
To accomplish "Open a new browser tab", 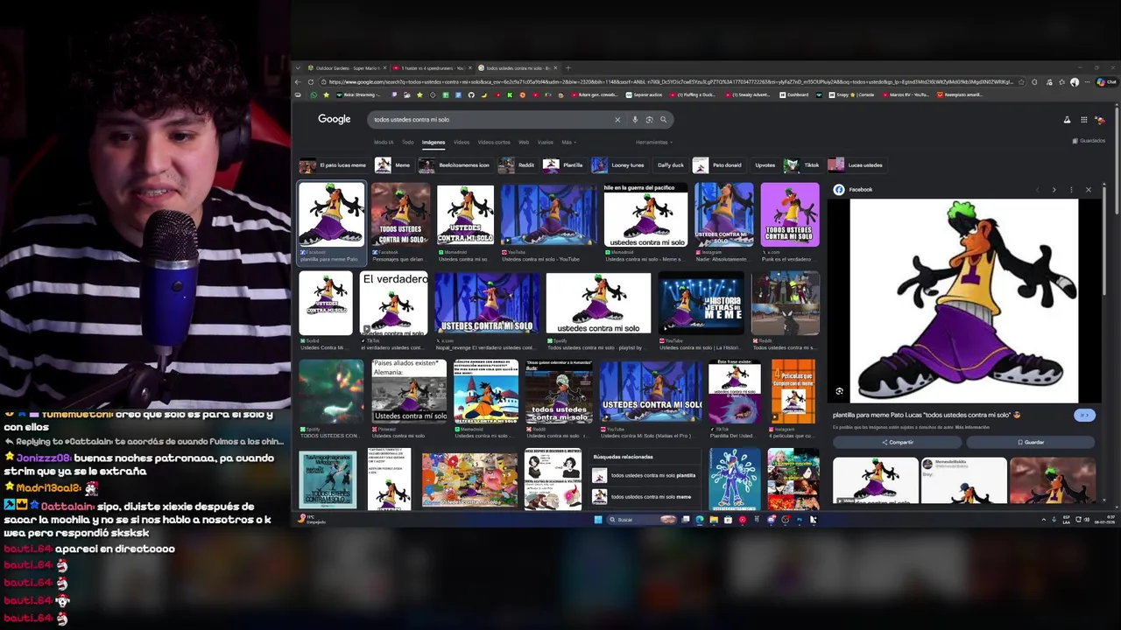I will [568, 67].
